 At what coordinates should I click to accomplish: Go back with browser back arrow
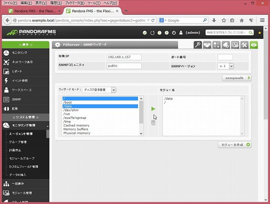[x=7, y=20]
